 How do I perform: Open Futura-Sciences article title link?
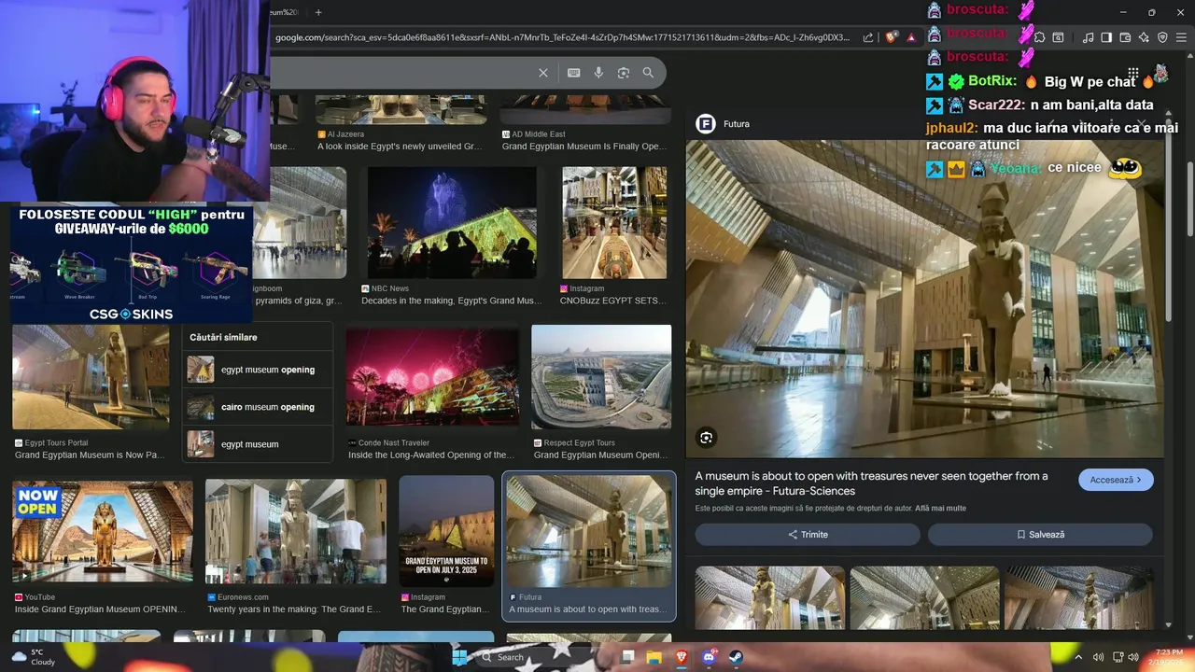click(871, 483)
